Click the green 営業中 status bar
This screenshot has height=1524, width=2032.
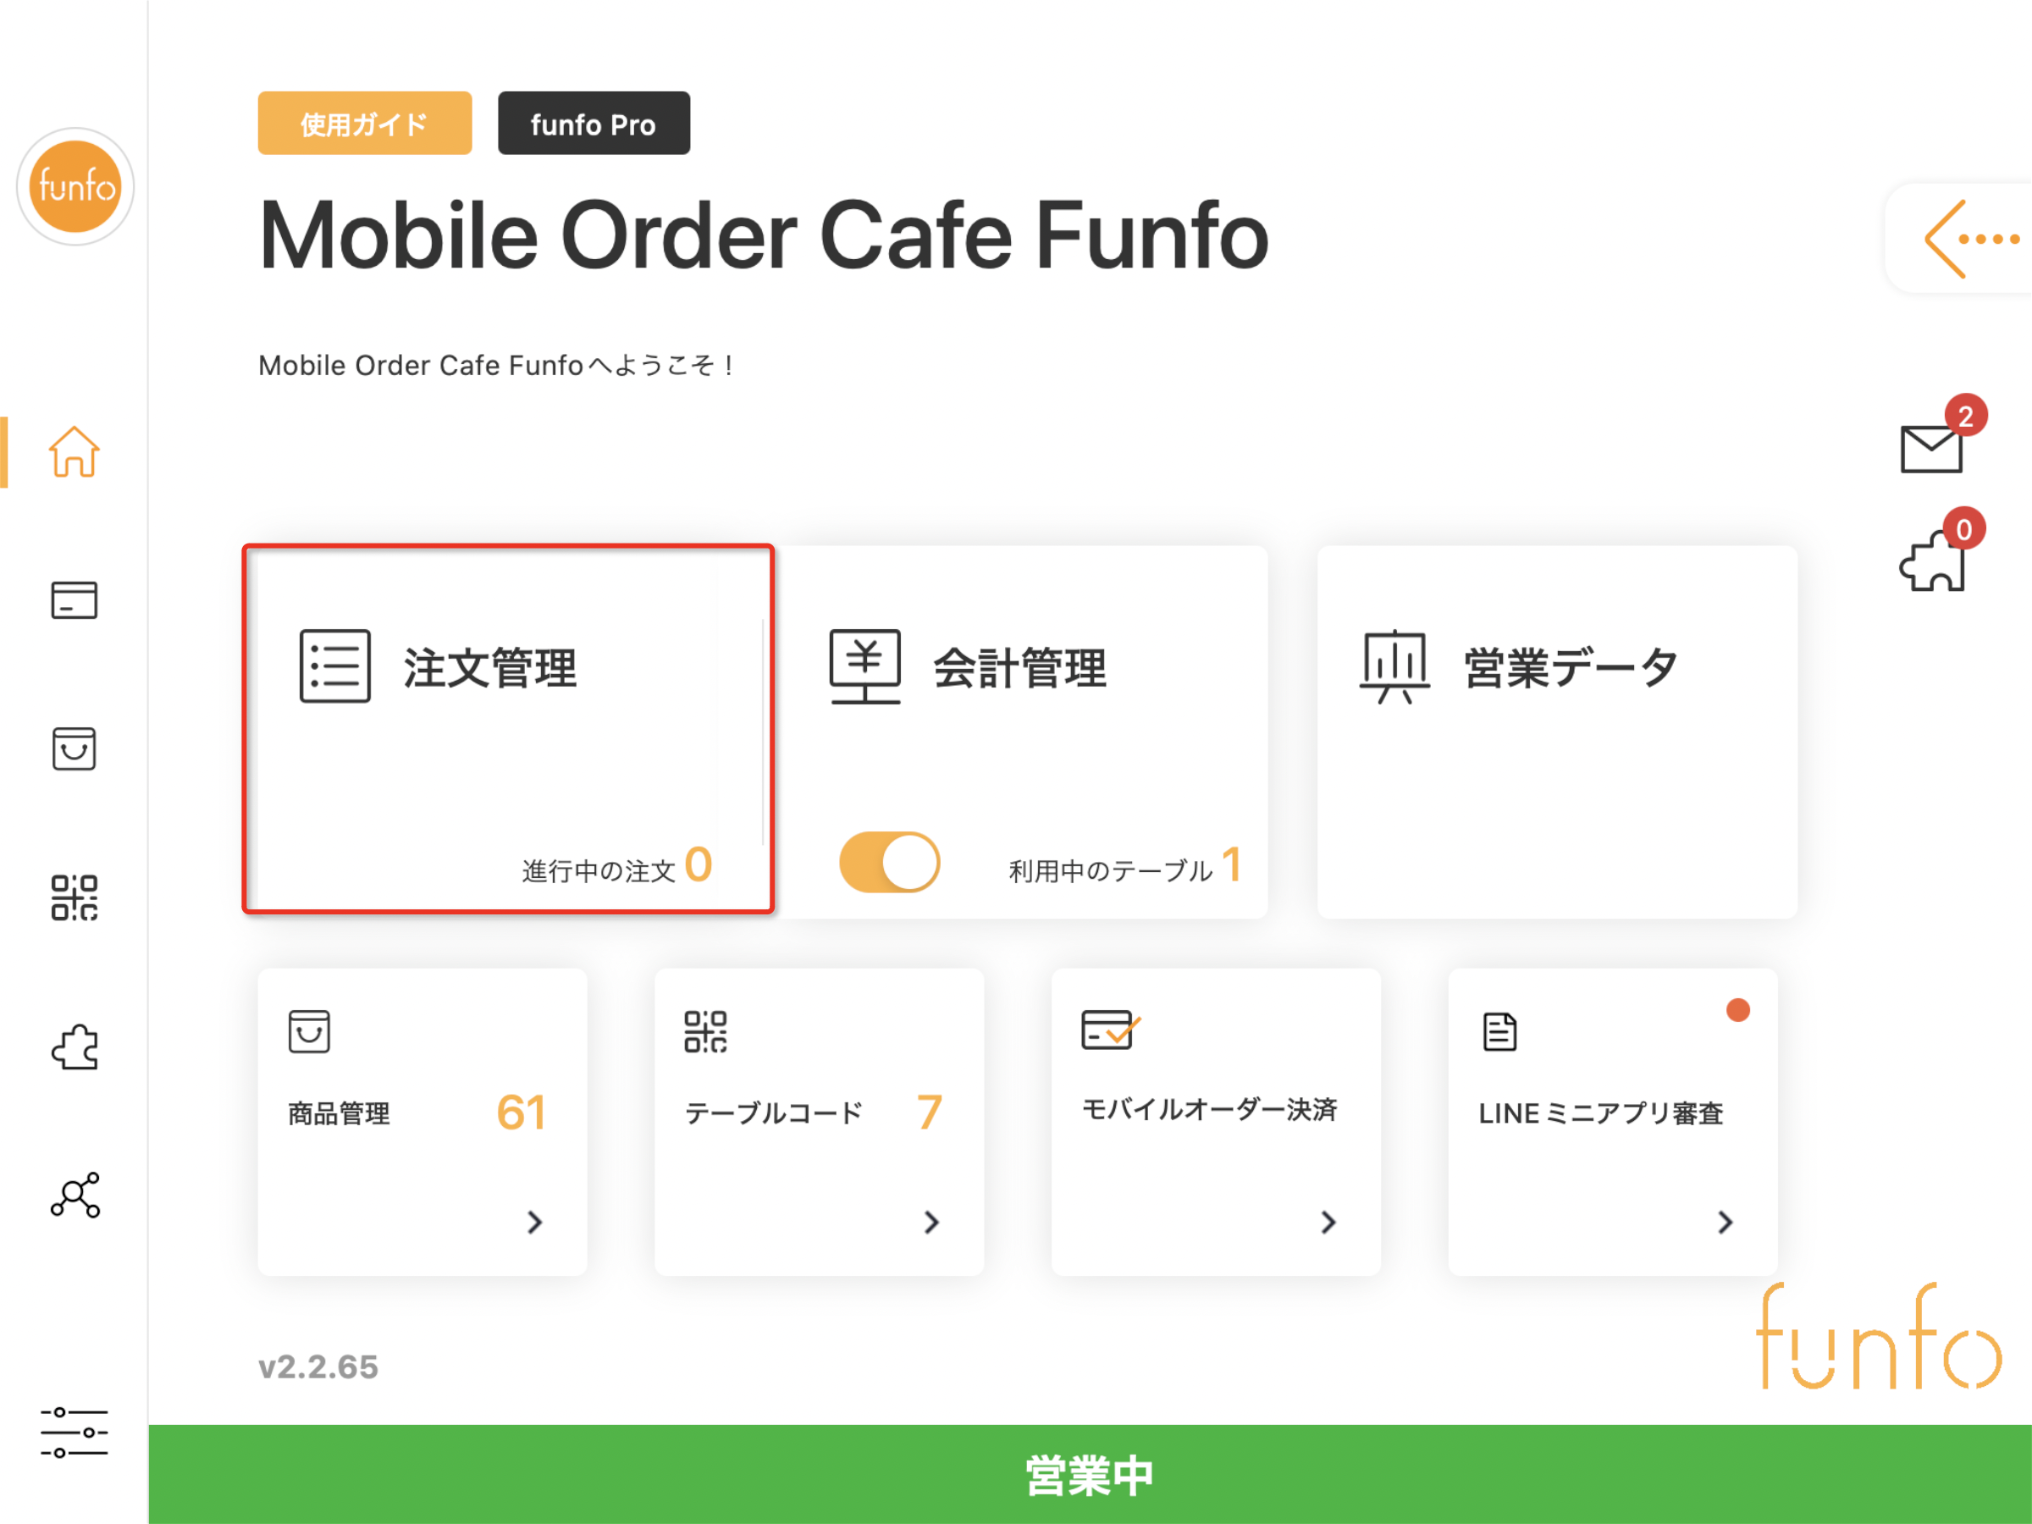pos(1090,1474)
